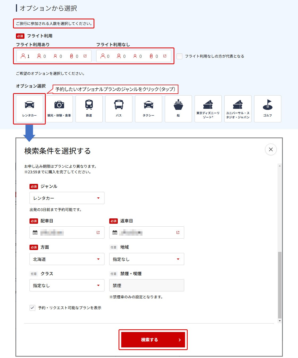The height and width of the screenshot is (358, 298).
Task: Select the レンタカー car option icon
Action: (30, 109)
